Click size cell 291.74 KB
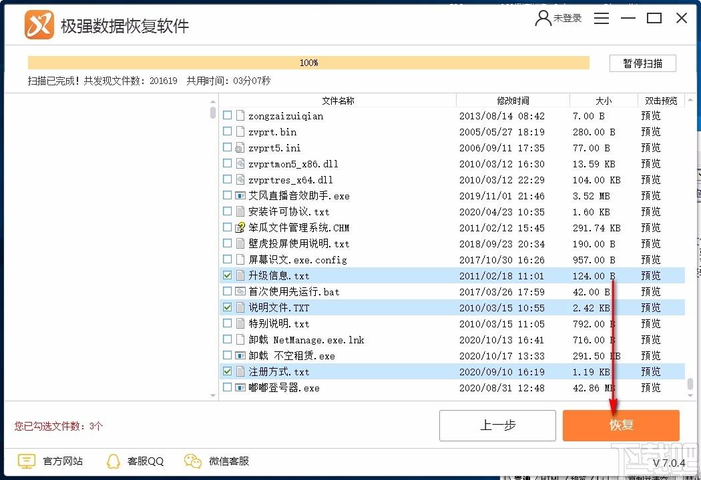This screenshot has height=480, width=701. (x=596, y=228)
